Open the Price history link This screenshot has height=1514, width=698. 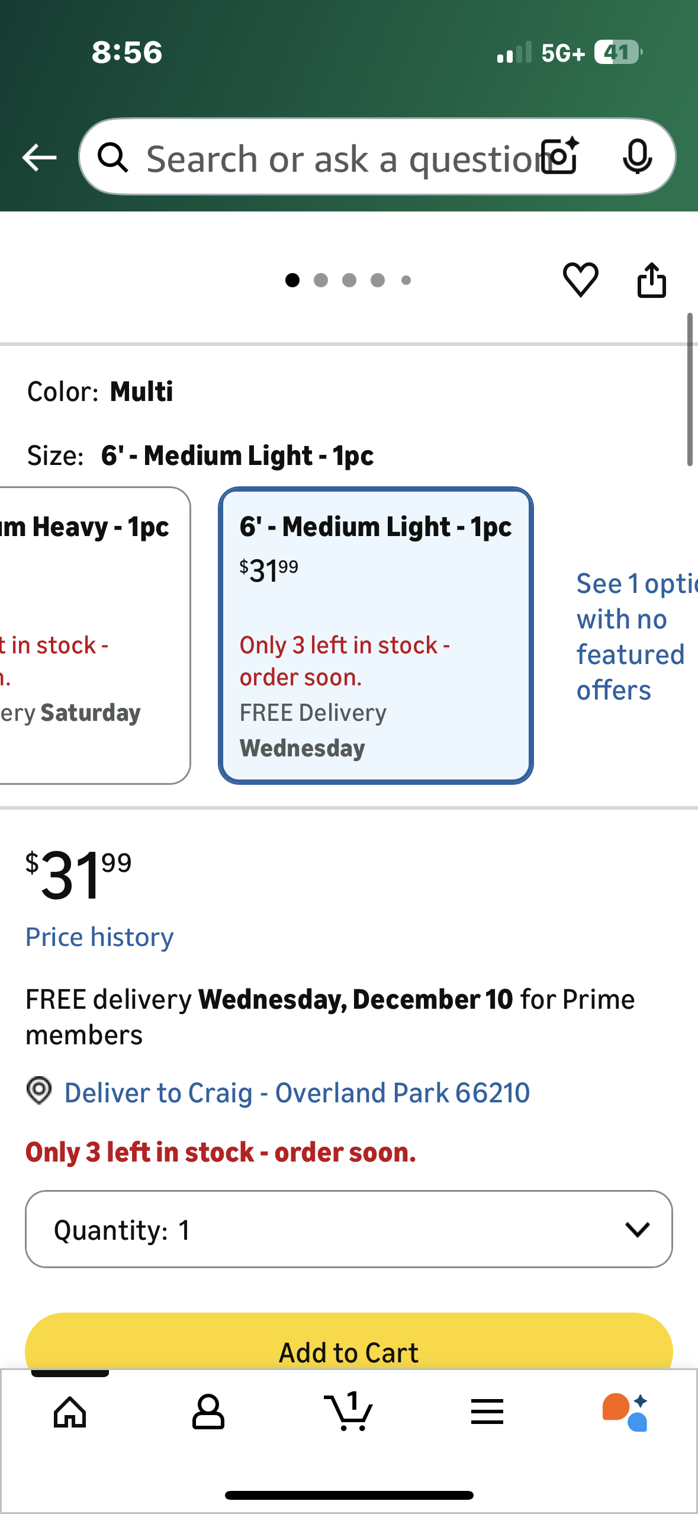point(99,937)
